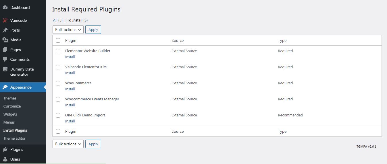
Task: Click the Vaincode sidebar icon
Action: [5, 20]
